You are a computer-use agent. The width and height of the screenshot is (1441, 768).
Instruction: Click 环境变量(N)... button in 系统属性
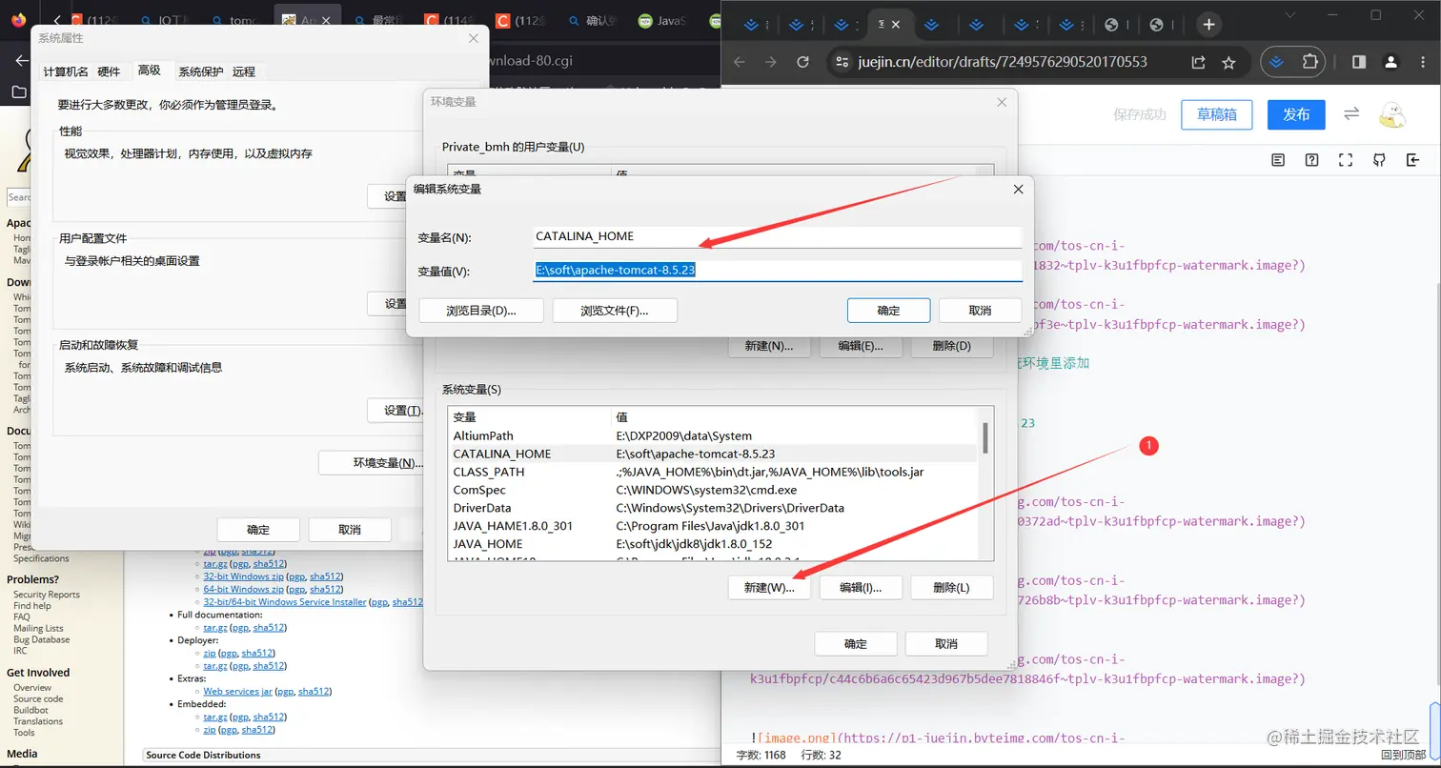click(370, 463)
